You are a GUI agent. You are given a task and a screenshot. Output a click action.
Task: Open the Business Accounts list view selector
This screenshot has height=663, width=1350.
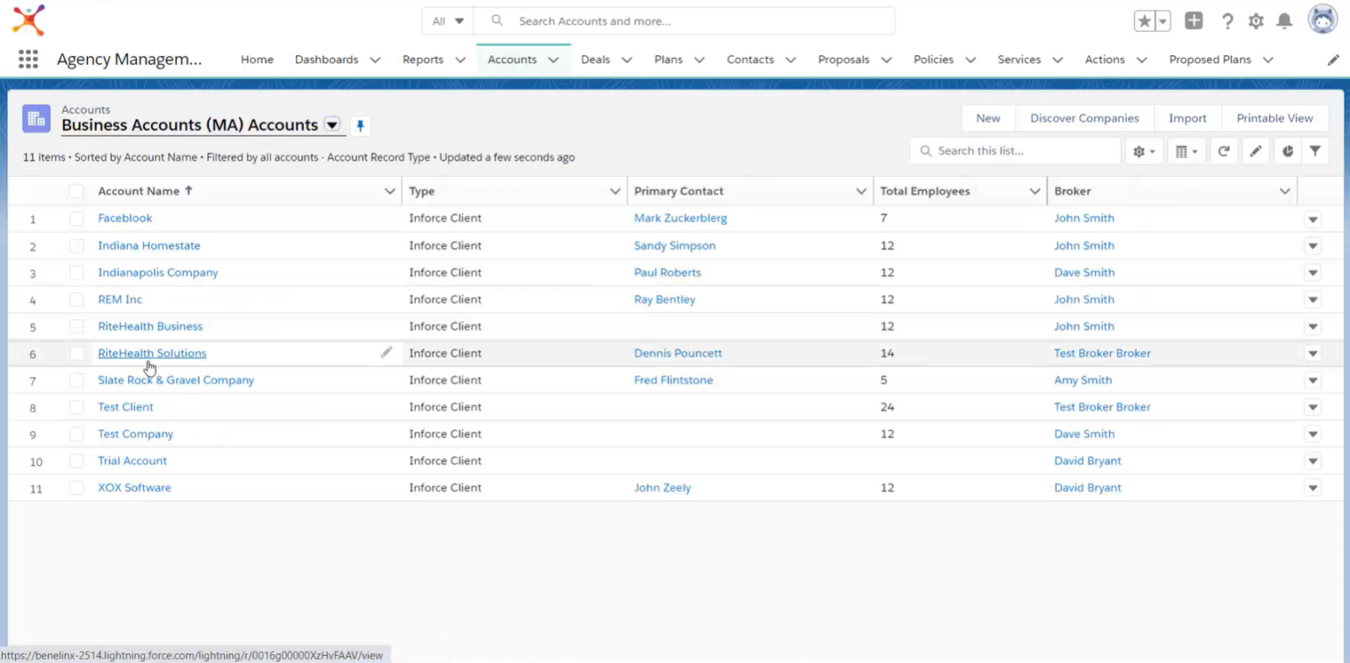tap(332, 125)
